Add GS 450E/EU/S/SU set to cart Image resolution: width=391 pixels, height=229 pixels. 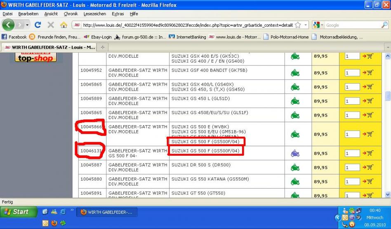click(368, 115)
